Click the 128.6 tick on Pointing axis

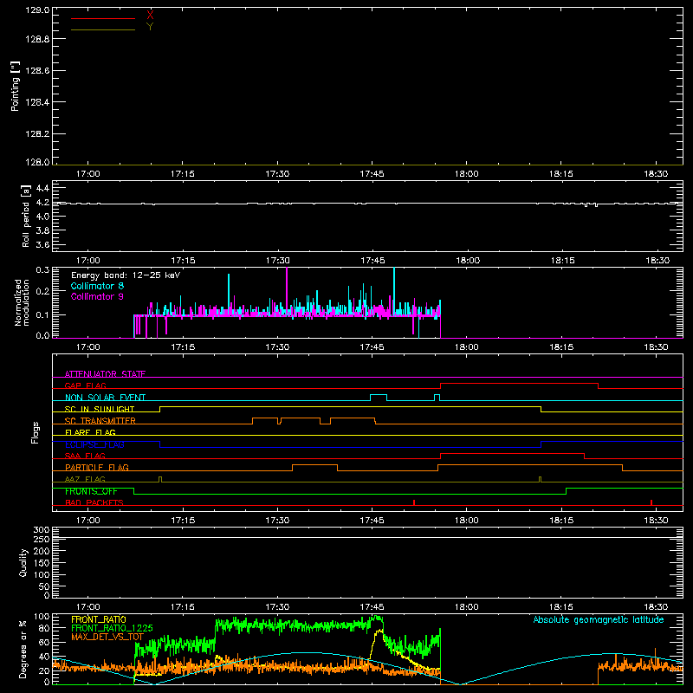tap(37, 70)
